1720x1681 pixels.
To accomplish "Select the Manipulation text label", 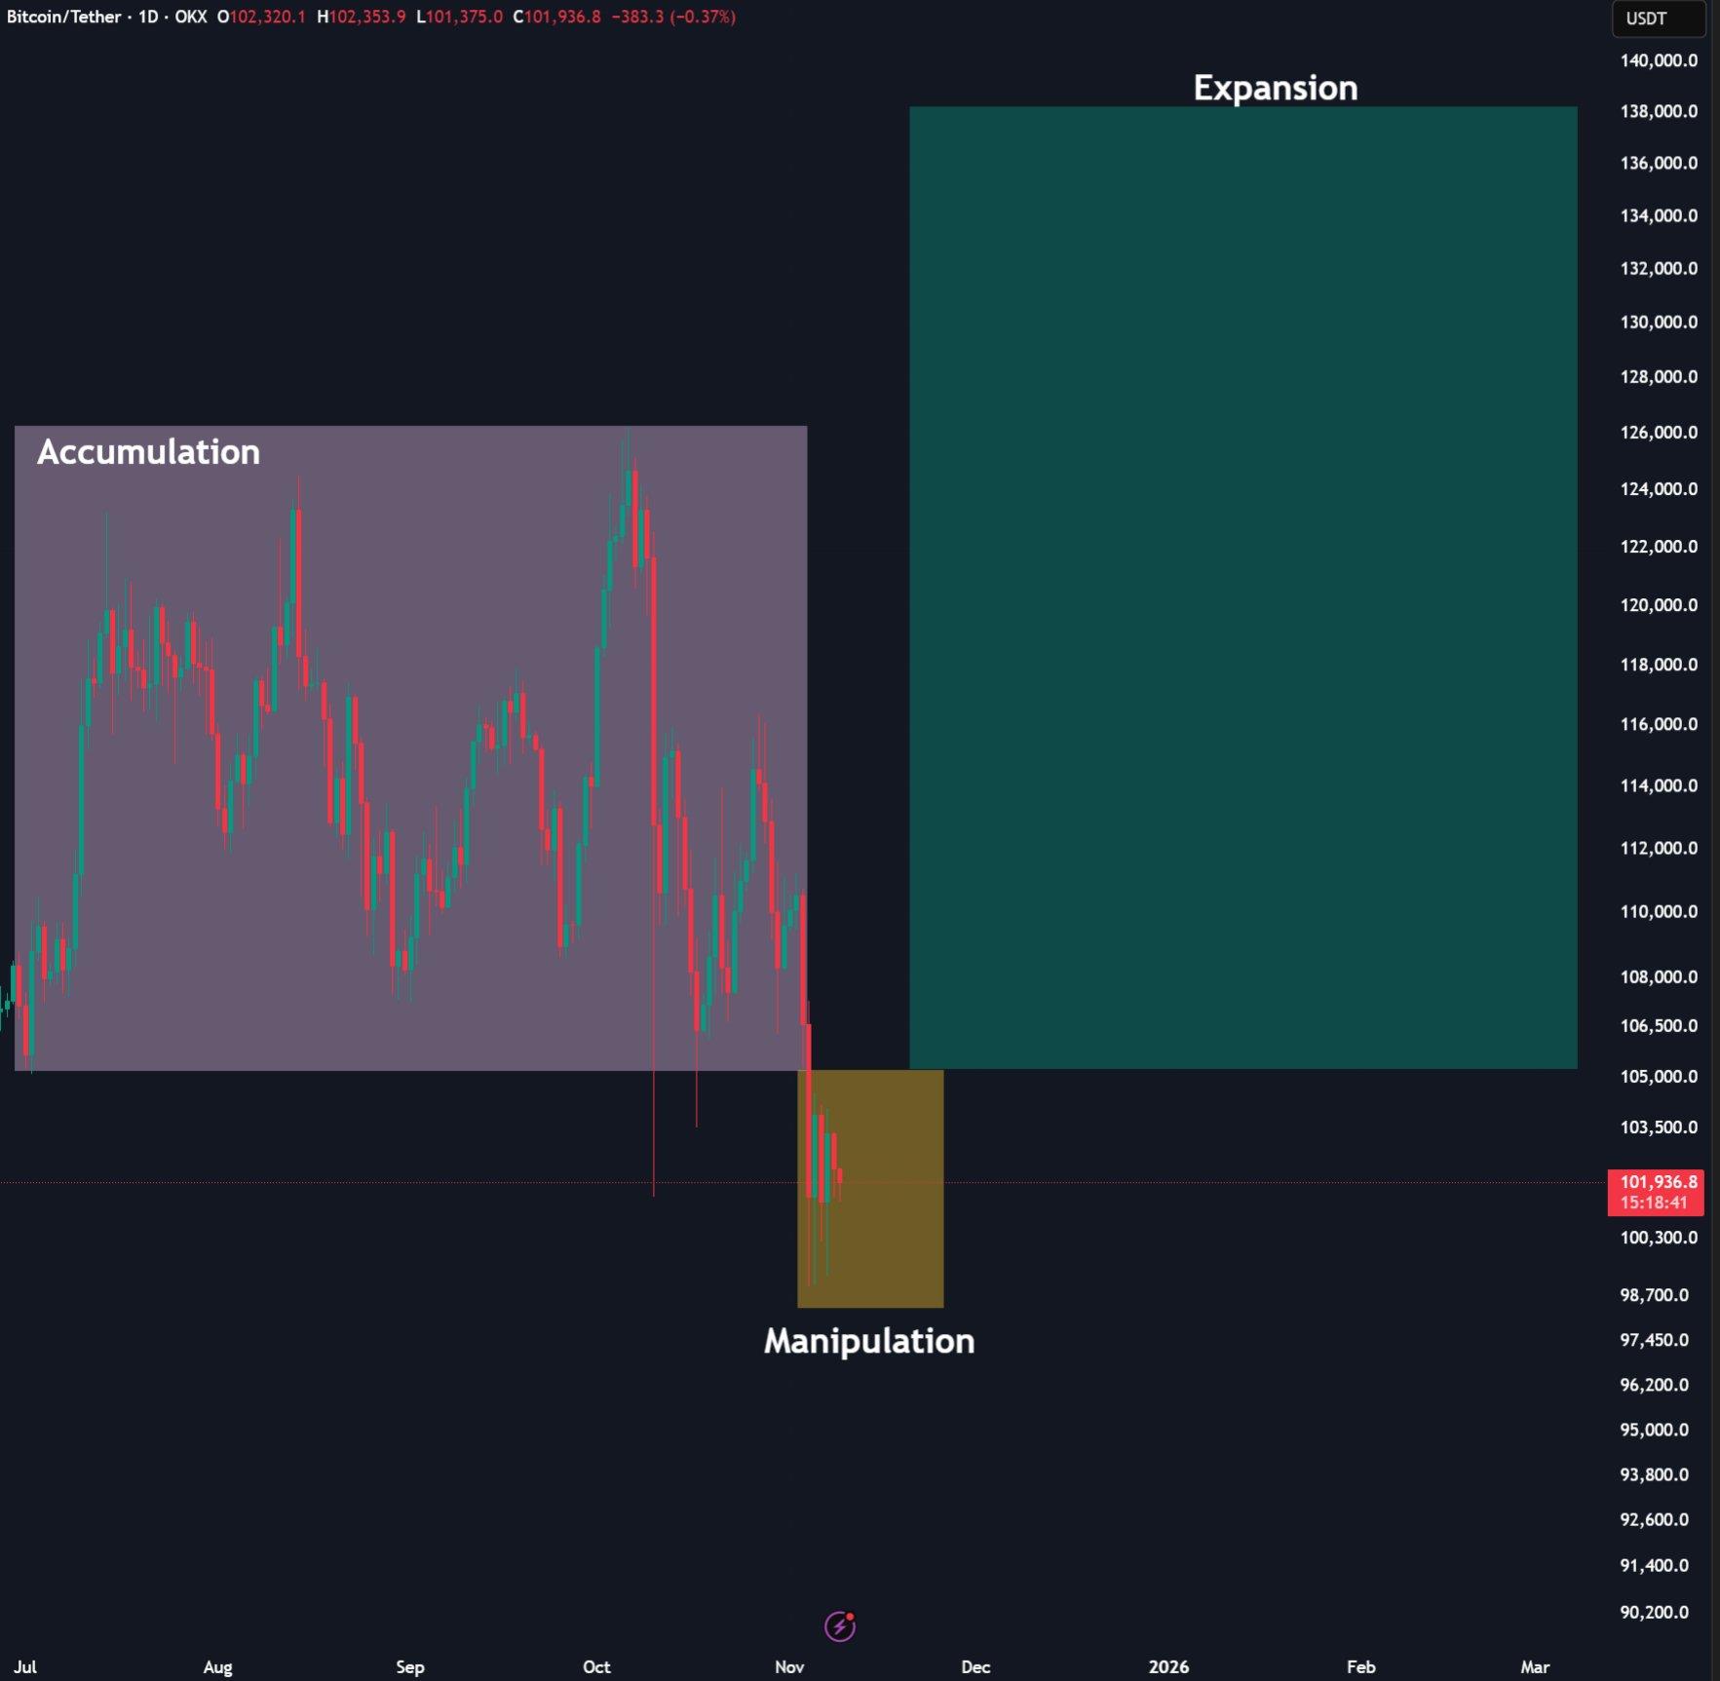I will click(868, 1341).
